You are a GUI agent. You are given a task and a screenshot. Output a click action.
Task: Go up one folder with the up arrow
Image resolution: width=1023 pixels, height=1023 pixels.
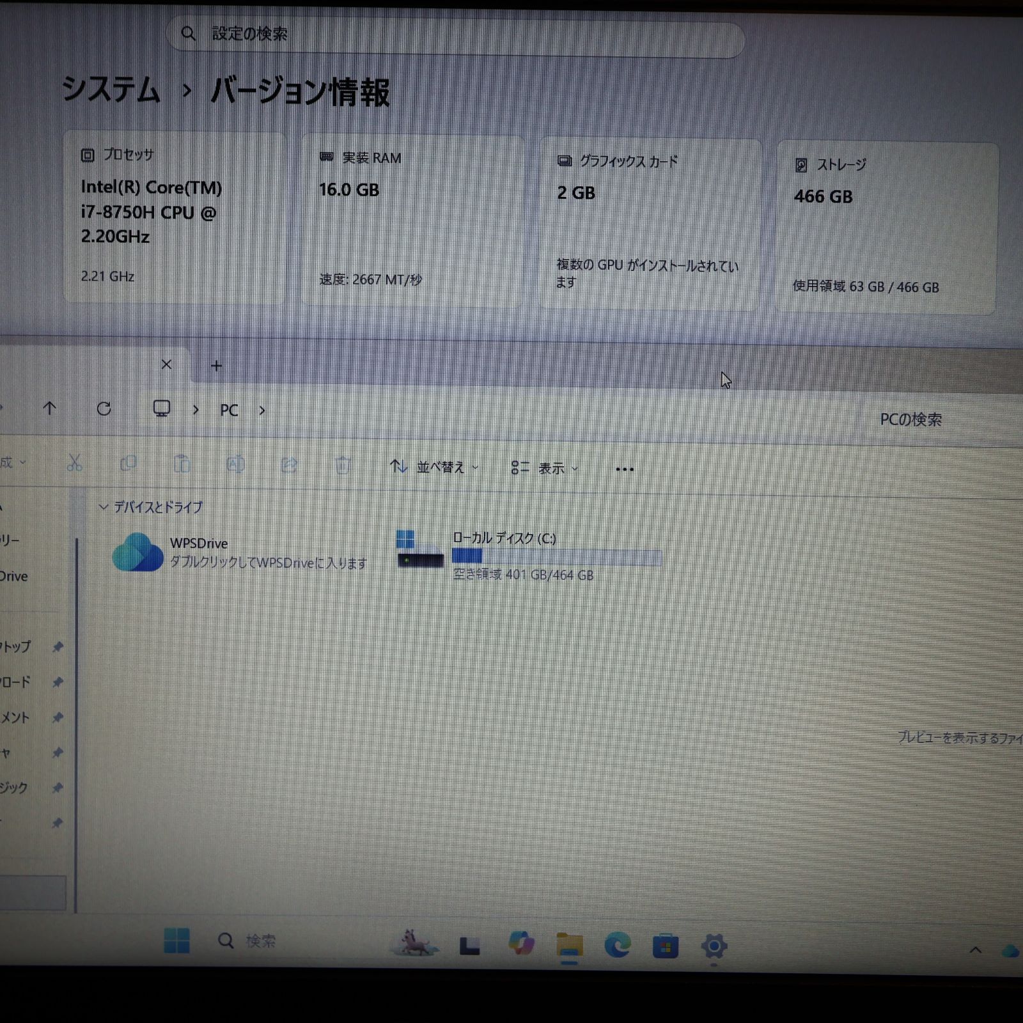click(50, 408)
